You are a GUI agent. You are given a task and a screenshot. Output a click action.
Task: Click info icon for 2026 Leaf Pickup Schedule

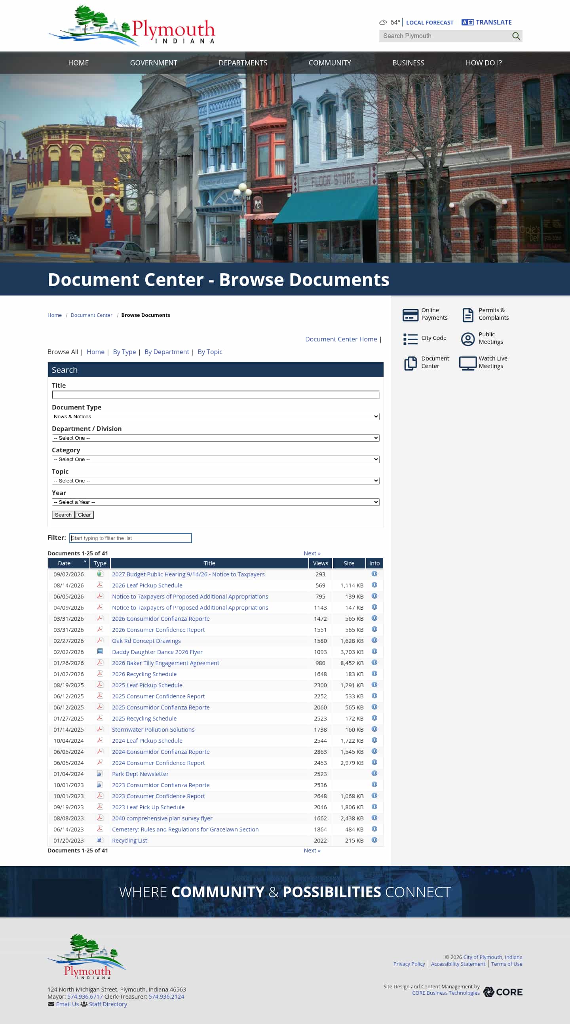click(x=374, y=585)
